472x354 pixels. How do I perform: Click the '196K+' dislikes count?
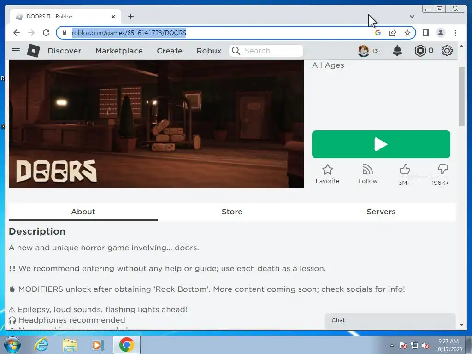click(x=440, y=183)
